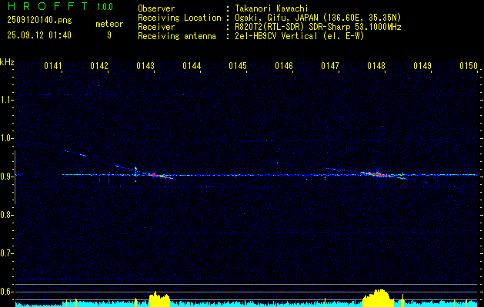The height and width of the screenshot is (307, 484).
Task: Click the 1.1 kHz axis label
Action: pyautogui.click(x=5, y=100)
